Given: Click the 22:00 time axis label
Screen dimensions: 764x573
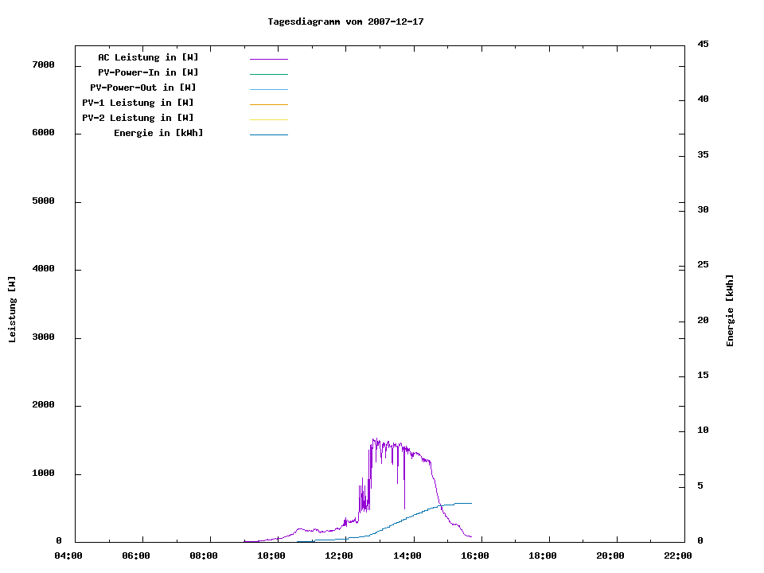Looking at the screenshot, I should click(678, 556).
